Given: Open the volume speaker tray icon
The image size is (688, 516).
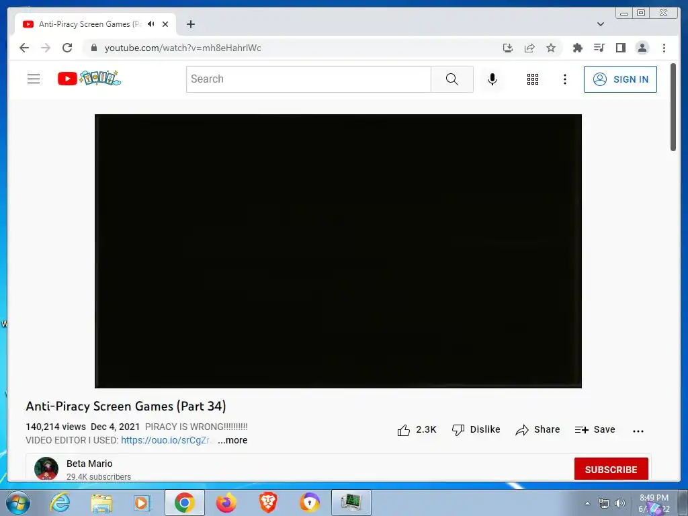Looking at the screenshot, I should tap(619, 503).
